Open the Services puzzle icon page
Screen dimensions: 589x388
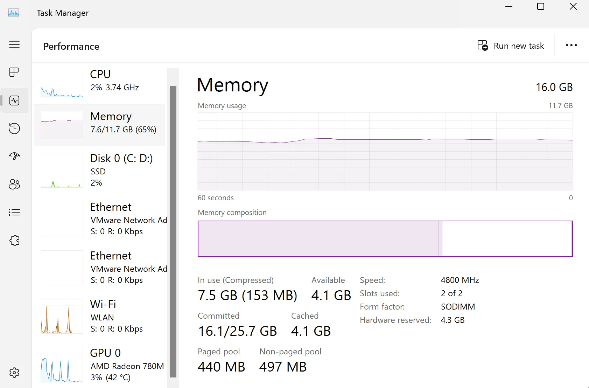pyautogui.click(x=14, y=240)
